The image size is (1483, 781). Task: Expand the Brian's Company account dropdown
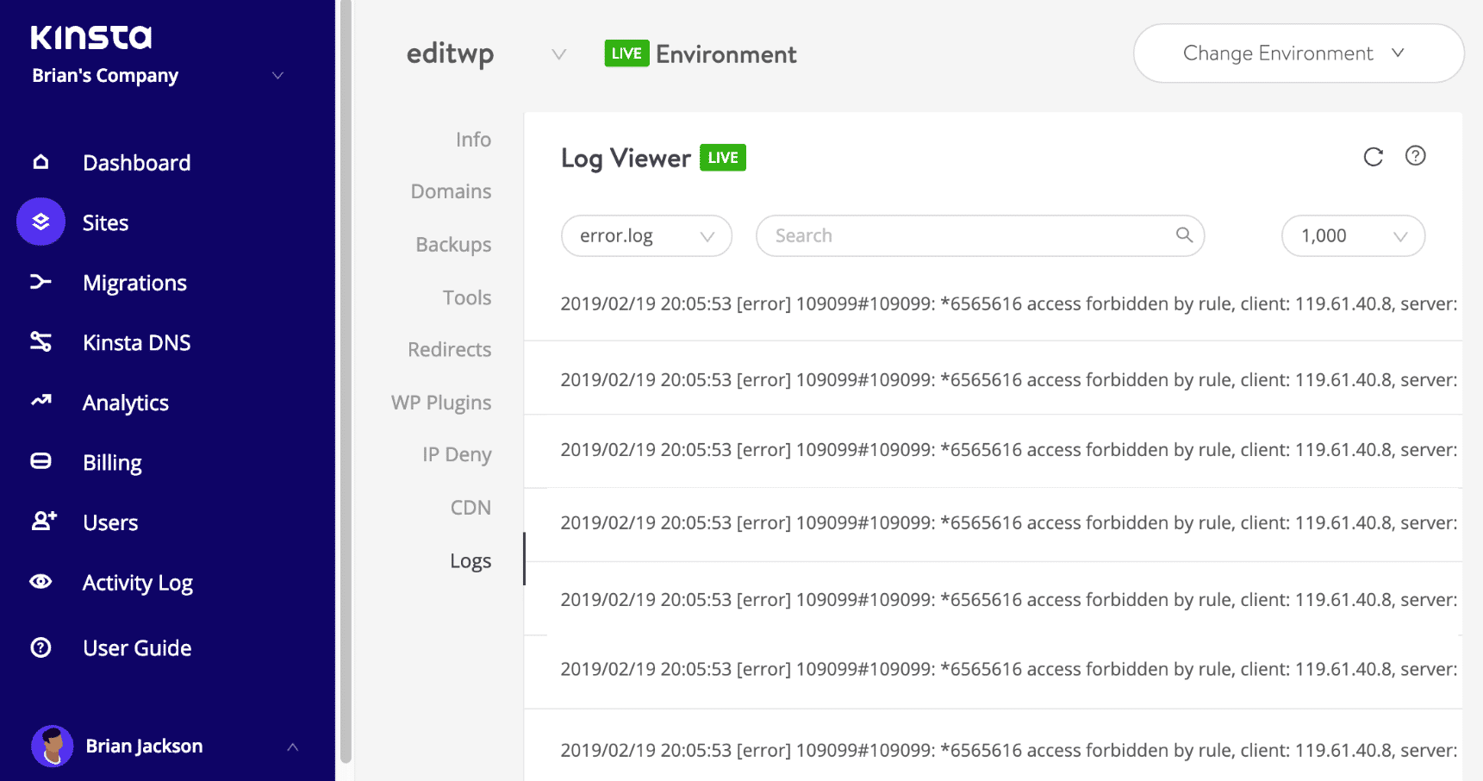click(277, 76)
